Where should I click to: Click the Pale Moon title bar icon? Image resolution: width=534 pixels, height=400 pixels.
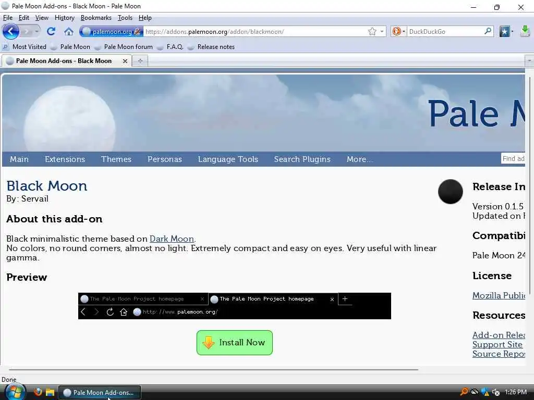click(5, 6)
